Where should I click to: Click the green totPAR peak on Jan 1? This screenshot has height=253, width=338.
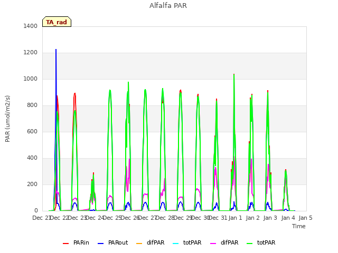pyautogui.click(x=234, y=75)
